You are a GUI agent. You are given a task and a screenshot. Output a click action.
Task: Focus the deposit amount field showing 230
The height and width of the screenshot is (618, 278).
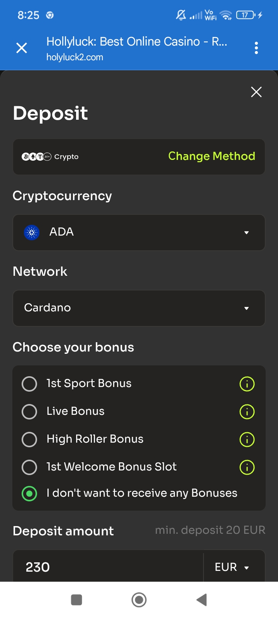pos(108,567)
